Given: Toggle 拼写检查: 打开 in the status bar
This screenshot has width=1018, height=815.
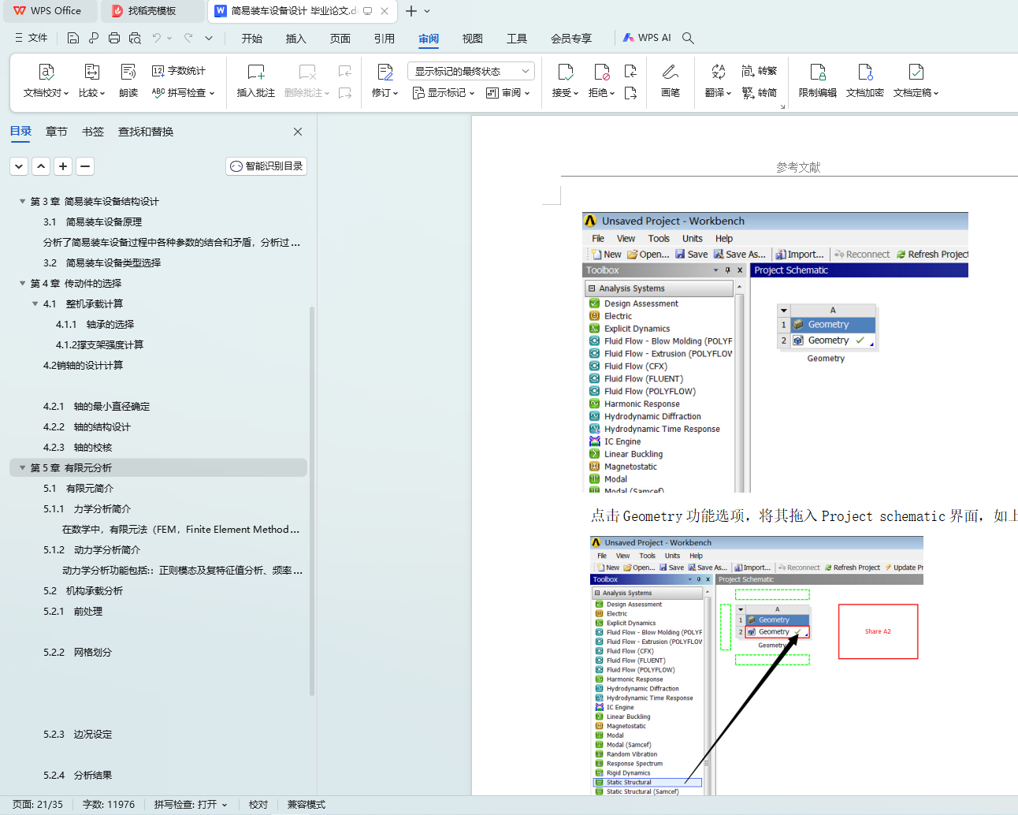Looking at the screenshot, I should [191, 805].
